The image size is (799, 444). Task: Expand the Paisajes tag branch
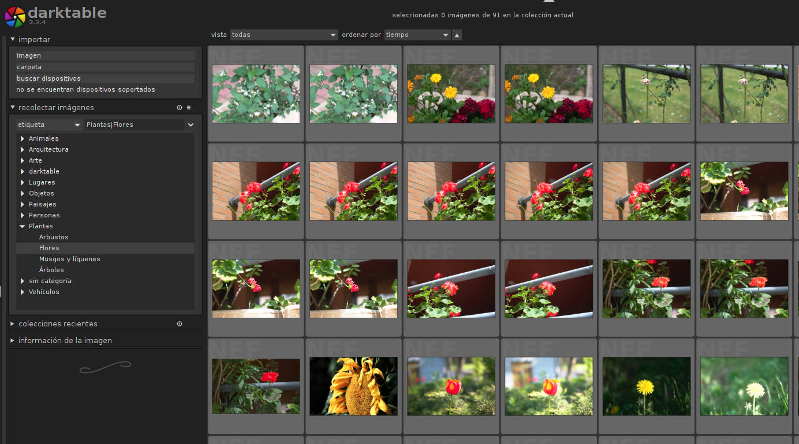[x=23, y=204]
